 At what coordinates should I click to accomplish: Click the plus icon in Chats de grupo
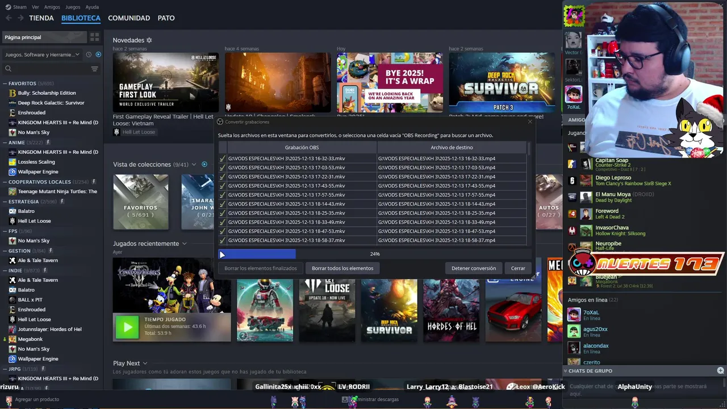pos(720,370)
